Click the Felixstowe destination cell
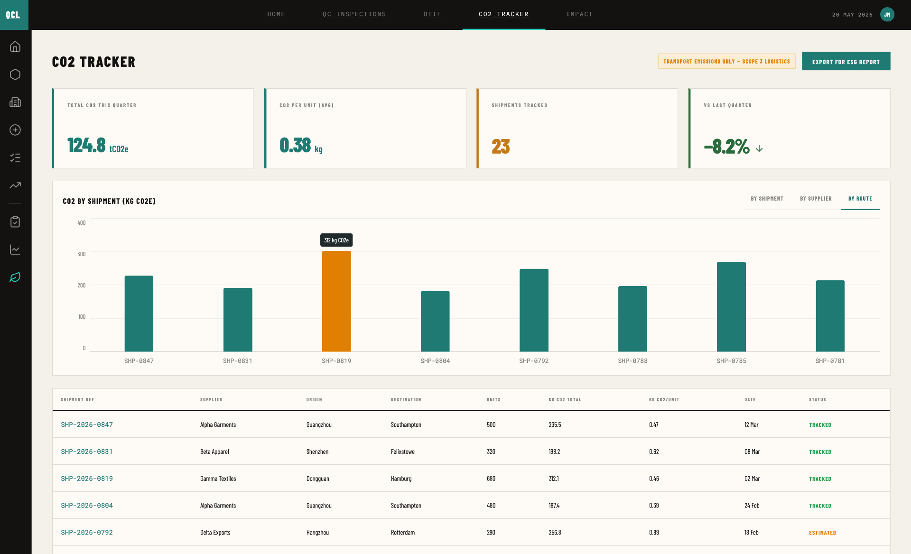 point(402,452)
